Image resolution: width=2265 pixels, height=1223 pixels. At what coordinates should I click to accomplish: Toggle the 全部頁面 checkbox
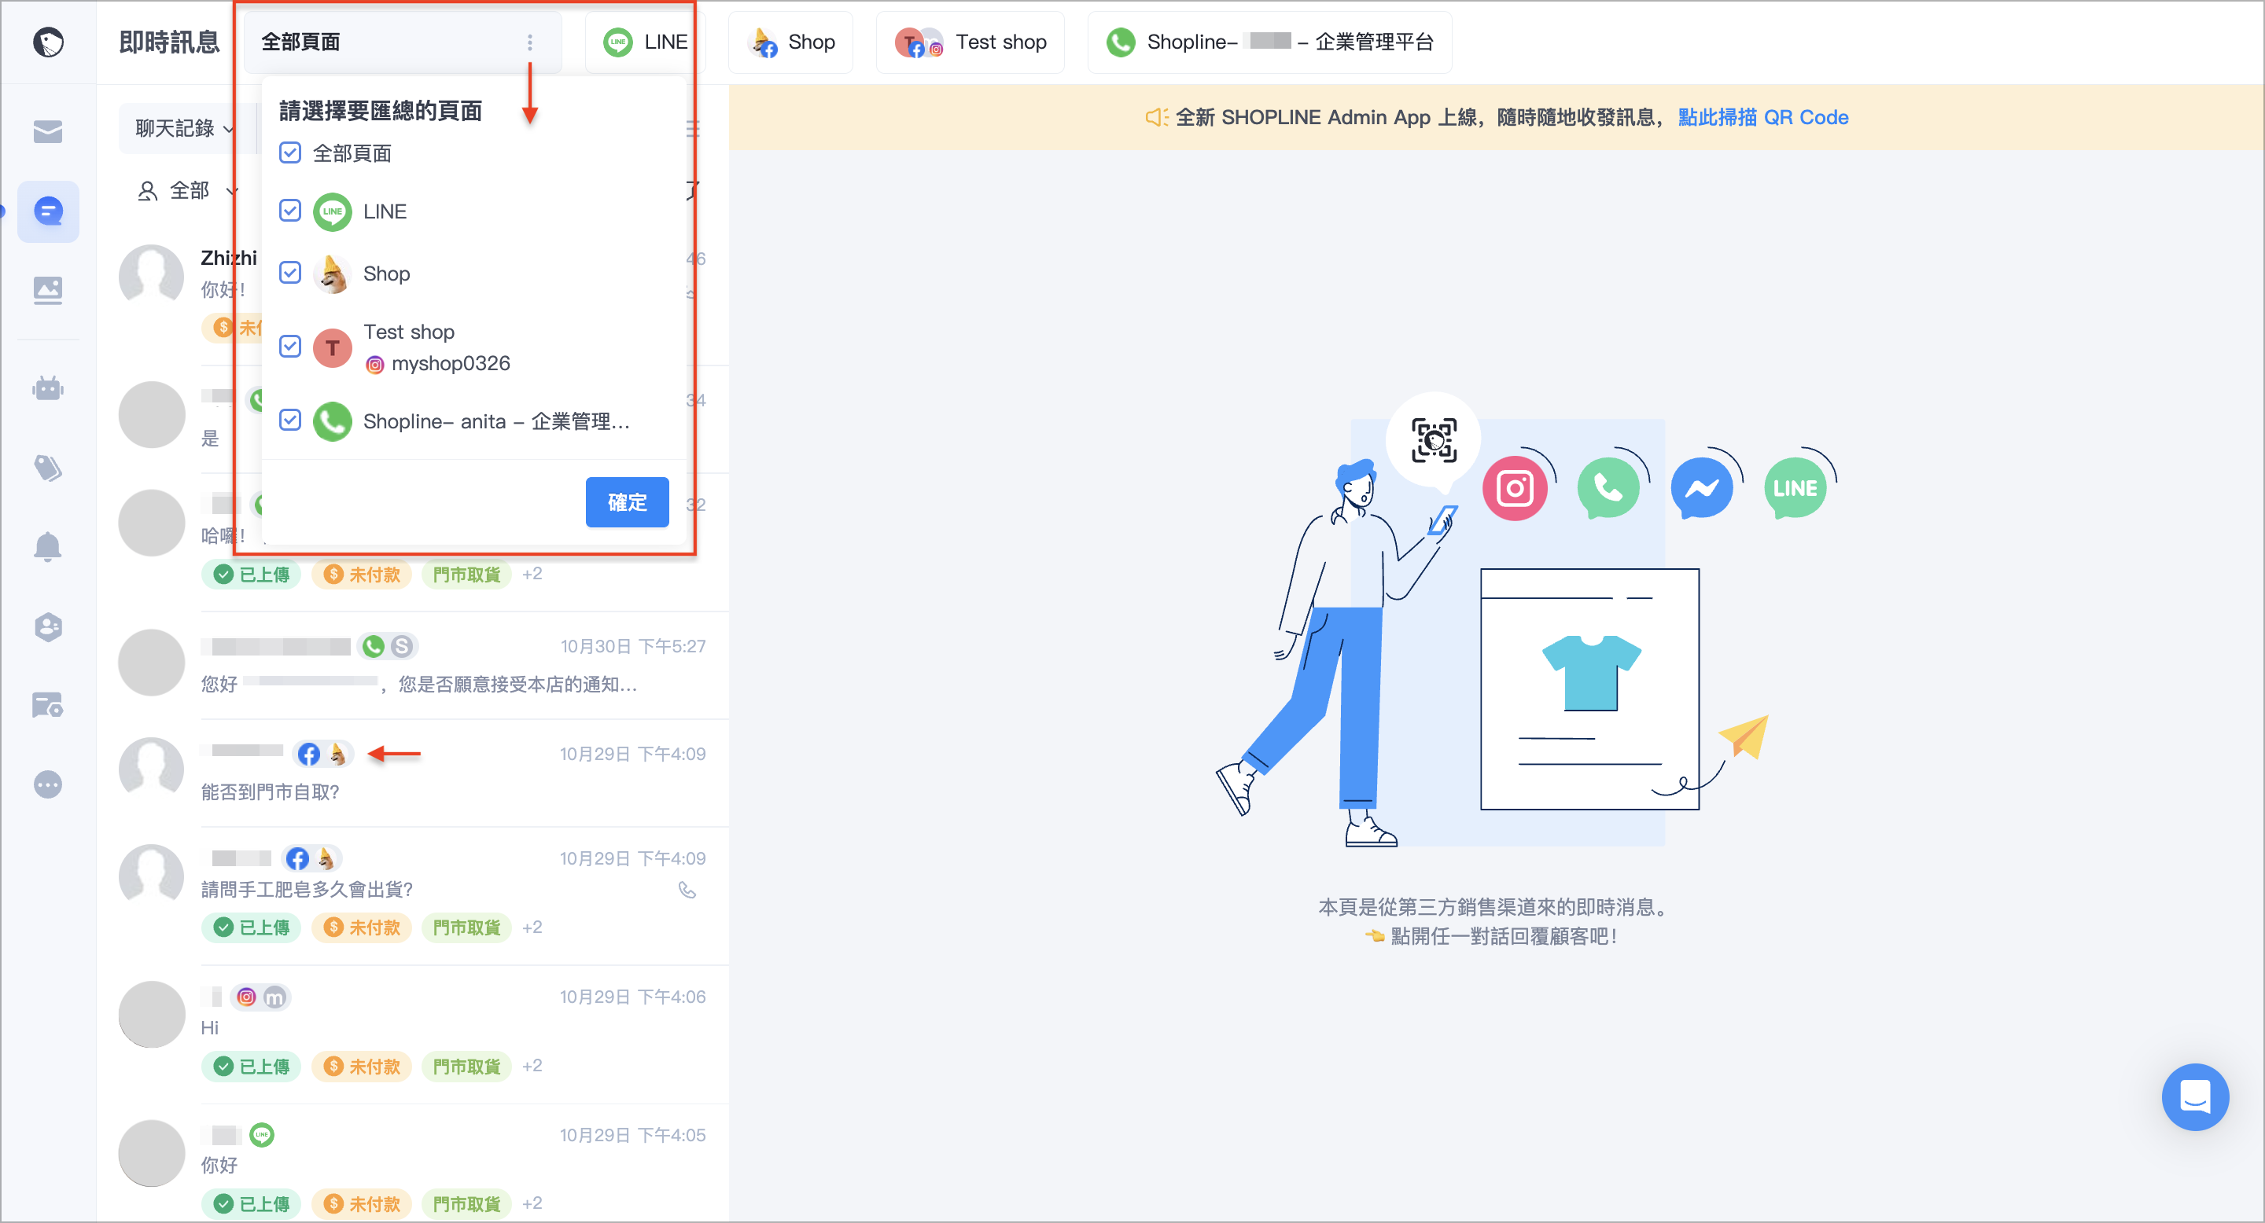(x=290, y=152)
